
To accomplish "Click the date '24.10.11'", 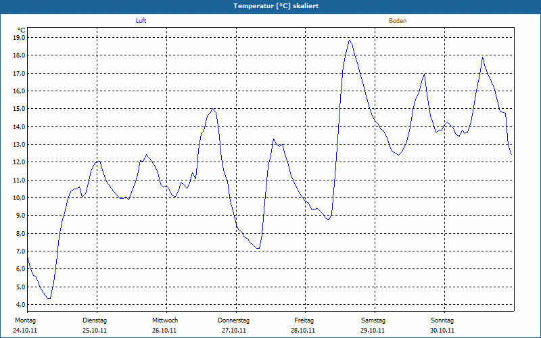I will click(25, 331).
